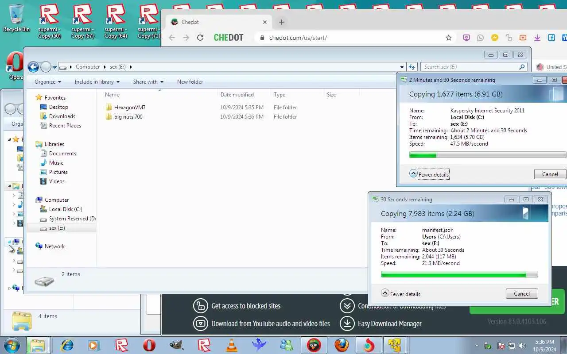Open the Messenger extension icon in Chedot
This screenshot has height=354, width=567.
click(x=495, y=38)
